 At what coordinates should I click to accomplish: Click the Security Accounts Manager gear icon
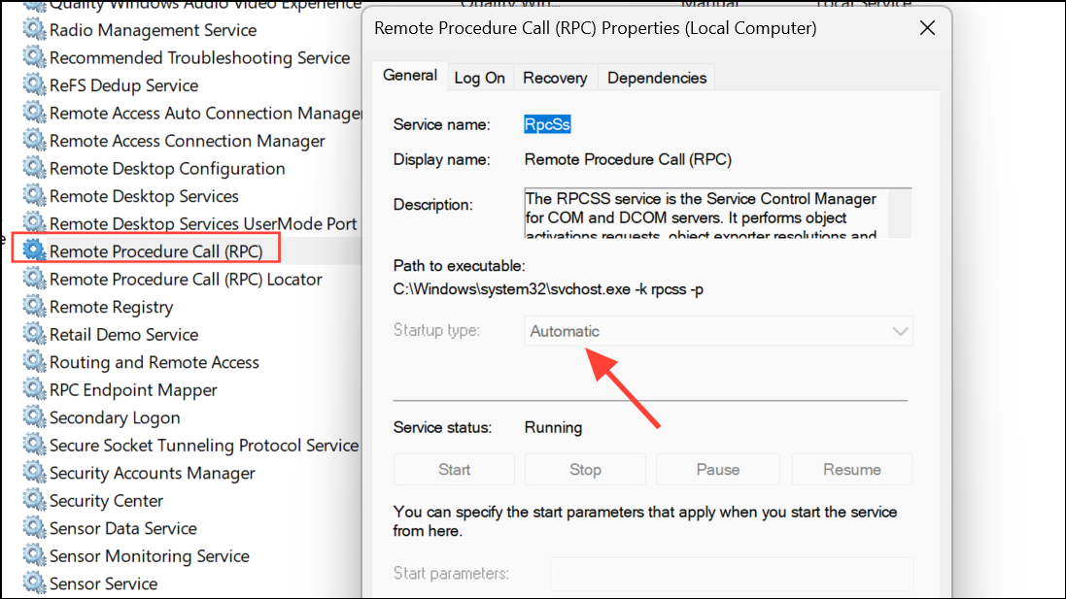click(33, 473)
